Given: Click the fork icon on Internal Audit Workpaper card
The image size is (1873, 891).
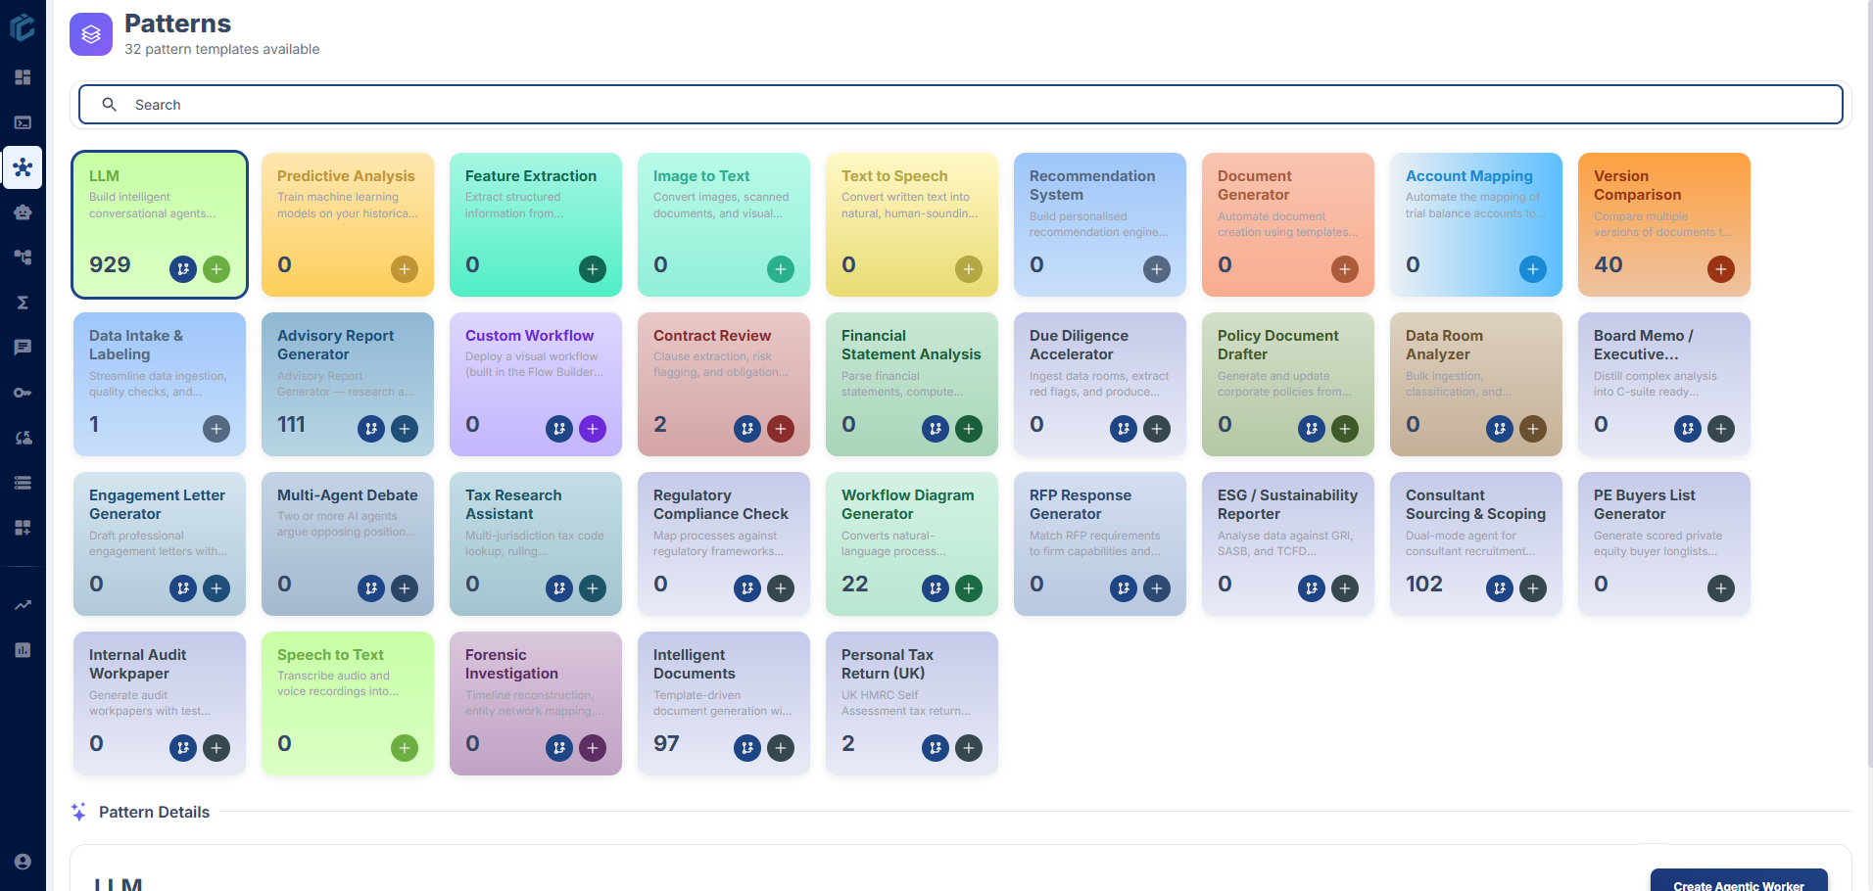Looking at the screenshot, I should [x=183, y=748].
